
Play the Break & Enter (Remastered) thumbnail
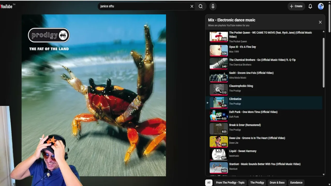[219, 128]
